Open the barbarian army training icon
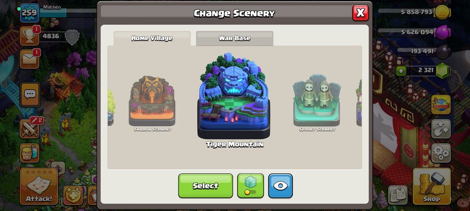The height and width of the screenshot is (211, 470). (x=30, y=153)
